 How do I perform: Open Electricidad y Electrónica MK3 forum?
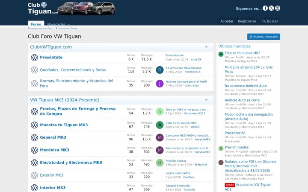(71, 163)
